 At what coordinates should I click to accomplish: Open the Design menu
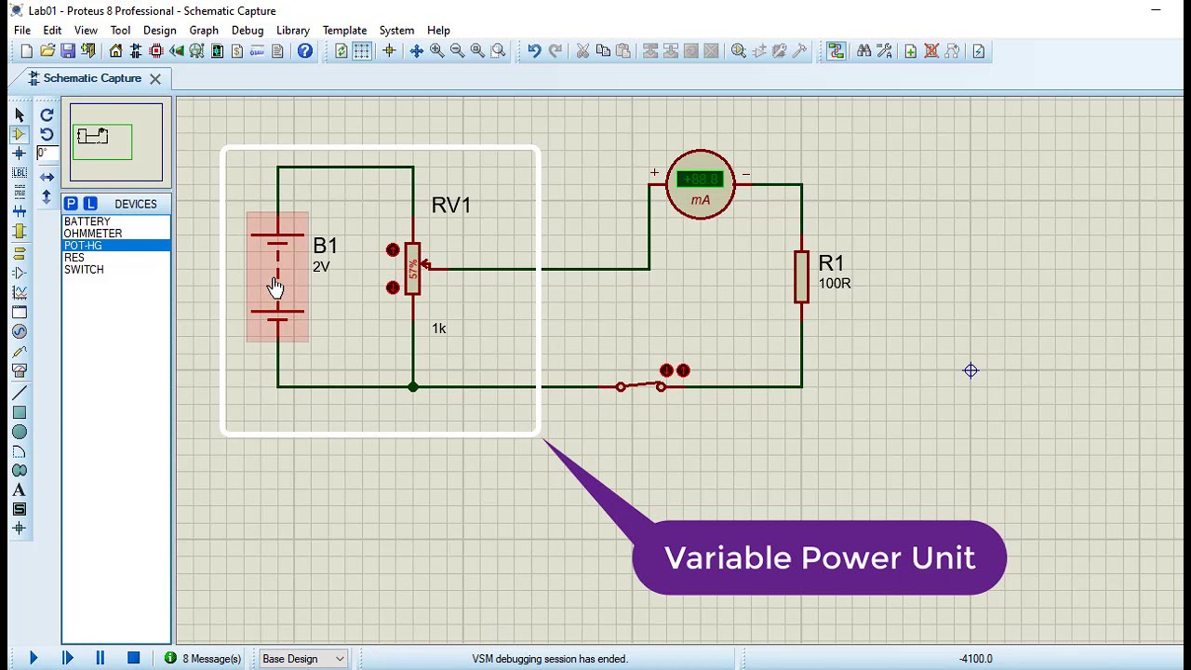pos(159,30)
